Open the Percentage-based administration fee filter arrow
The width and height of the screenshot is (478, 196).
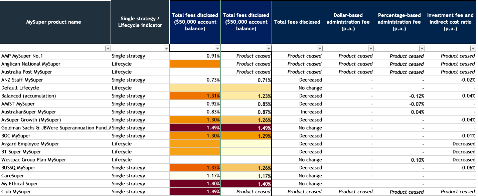click(422, 49)
